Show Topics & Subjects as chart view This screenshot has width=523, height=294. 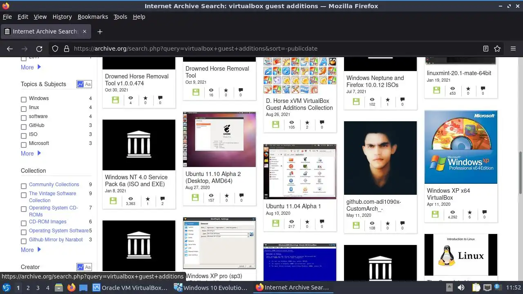point(80,84)
